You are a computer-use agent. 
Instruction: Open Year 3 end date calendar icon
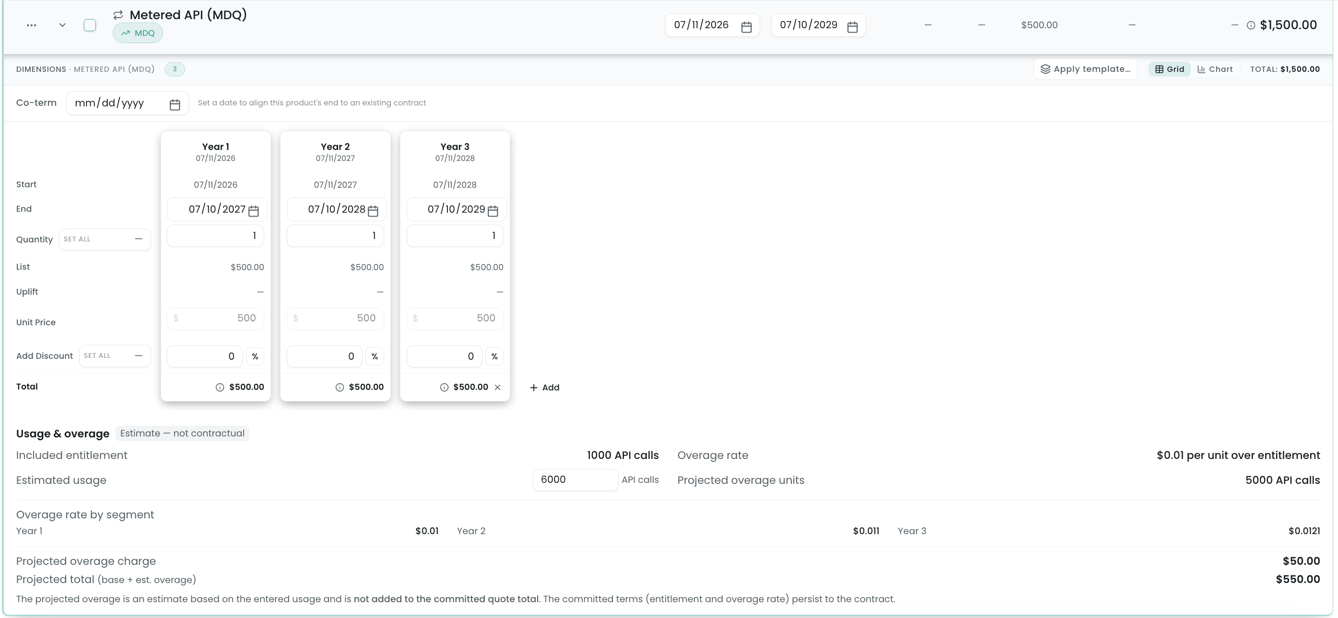493,211
